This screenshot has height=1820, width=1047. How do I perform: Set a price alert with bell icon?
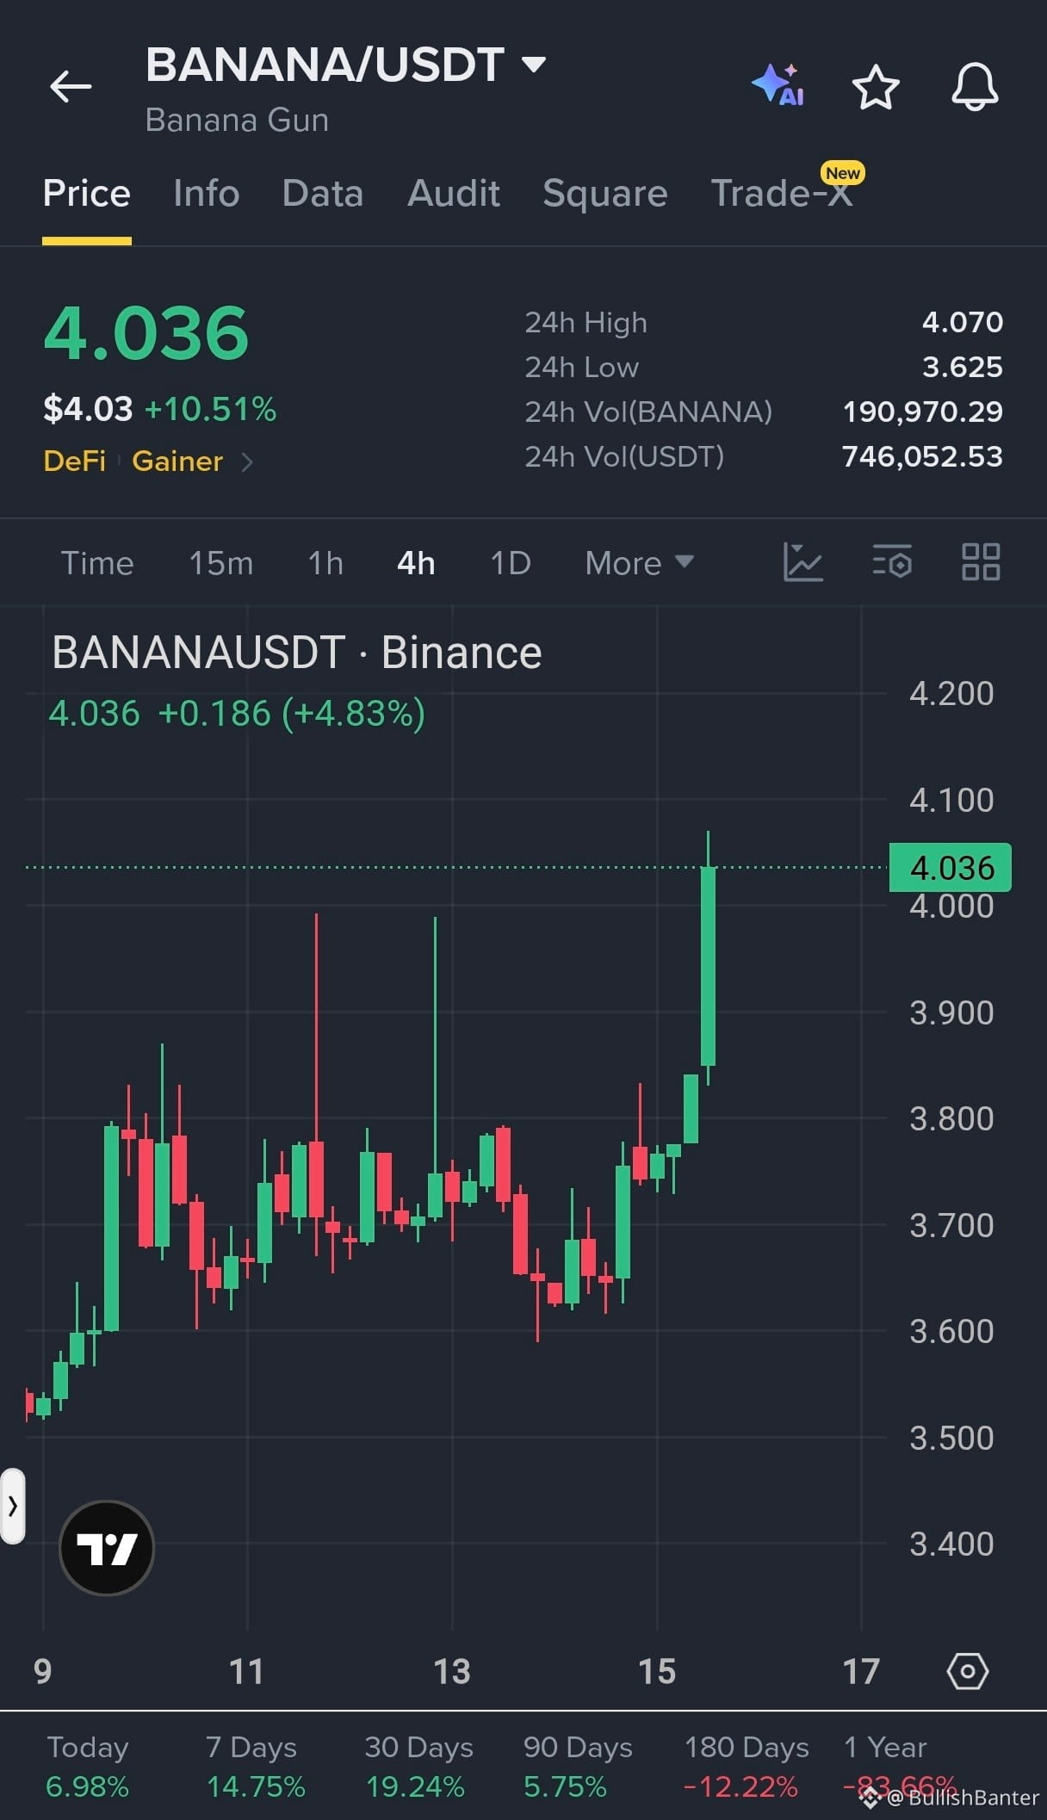(975, 86)
